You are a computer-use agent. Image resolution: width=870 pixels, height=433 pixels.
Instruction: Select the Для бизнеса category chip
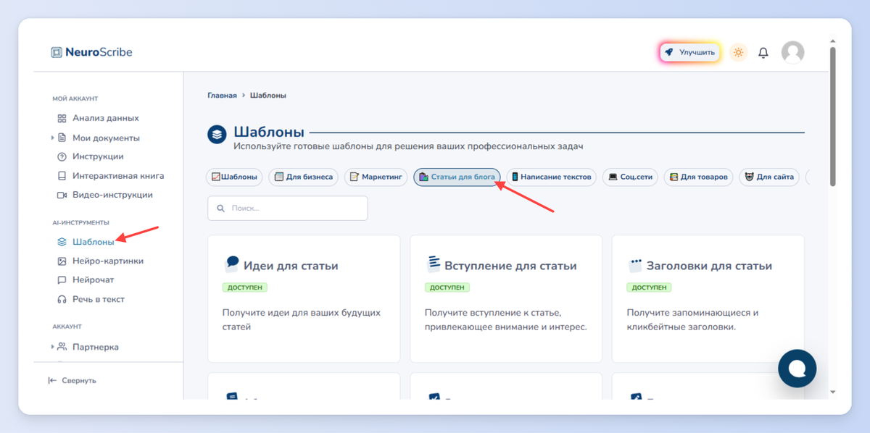tap(303, 177)
